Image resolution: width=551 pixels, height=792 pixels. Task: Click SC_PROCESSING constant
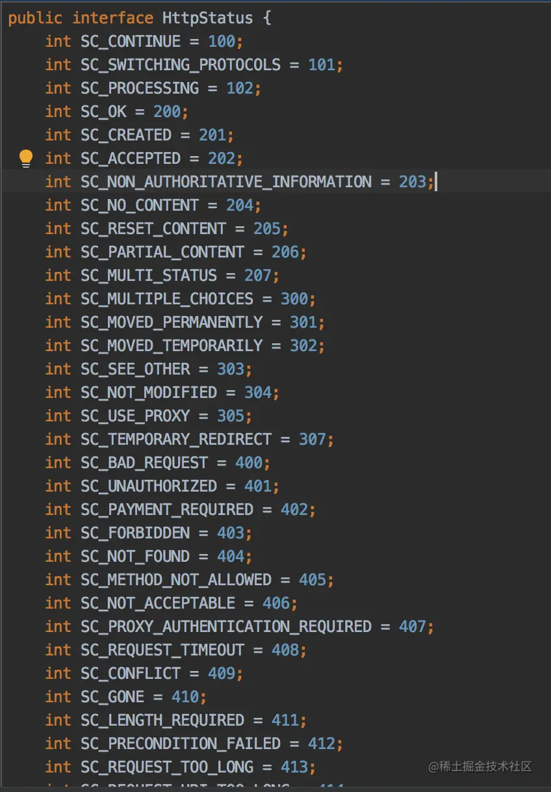pyautogui.click(x=140, y=88)
